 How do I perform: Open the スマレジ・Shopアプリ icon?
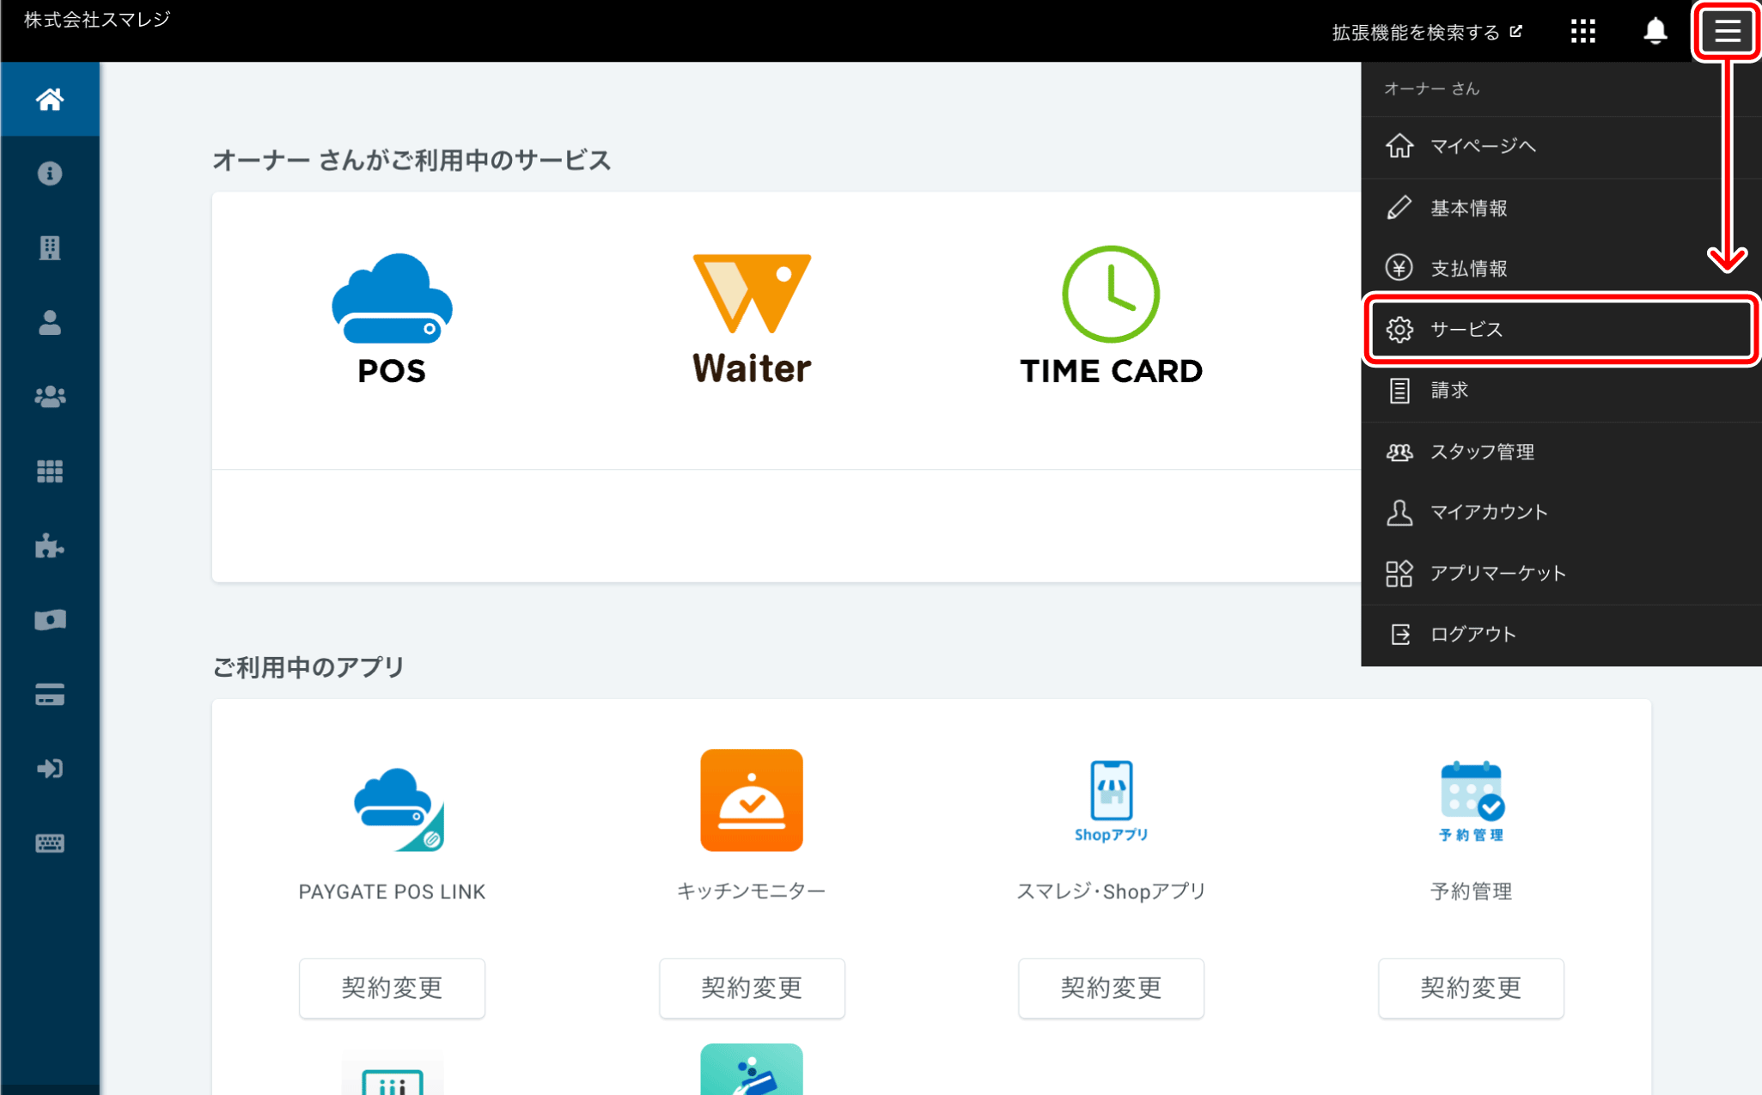1111,800
